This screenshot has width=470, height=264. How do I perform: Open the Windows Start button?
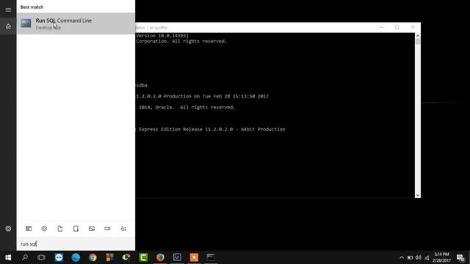tap(8, 257)
